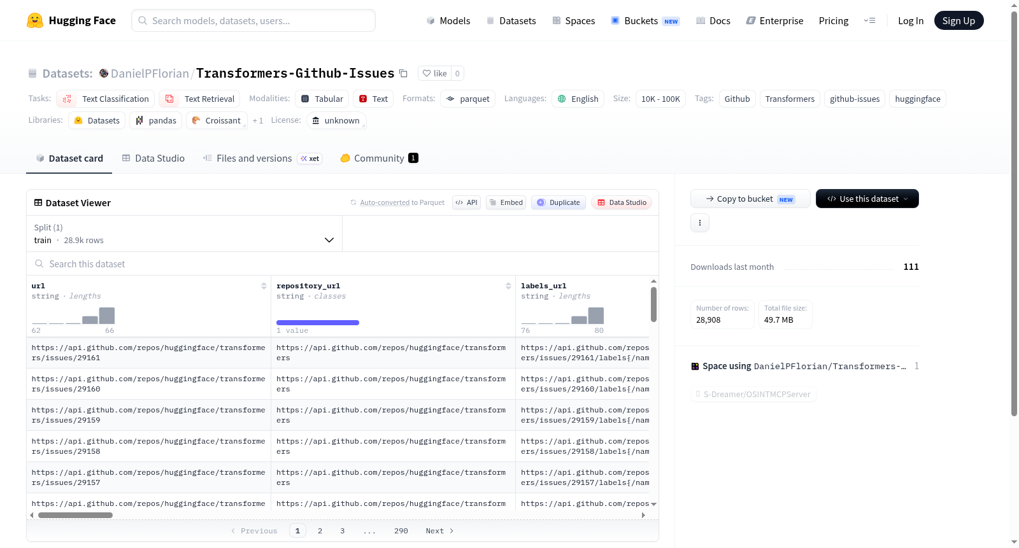Click the Hugging Face logo icon
This screenshot has height=548, width=1019.
35,20
